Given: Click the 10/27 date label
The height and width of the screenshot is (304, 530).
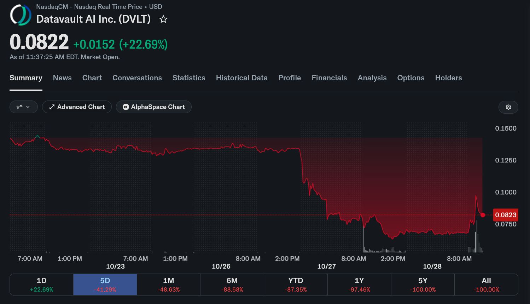Looking at the screenshot, I should point(326,266).
